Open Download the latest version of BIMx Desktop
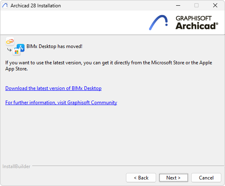 tap(53, 88)
